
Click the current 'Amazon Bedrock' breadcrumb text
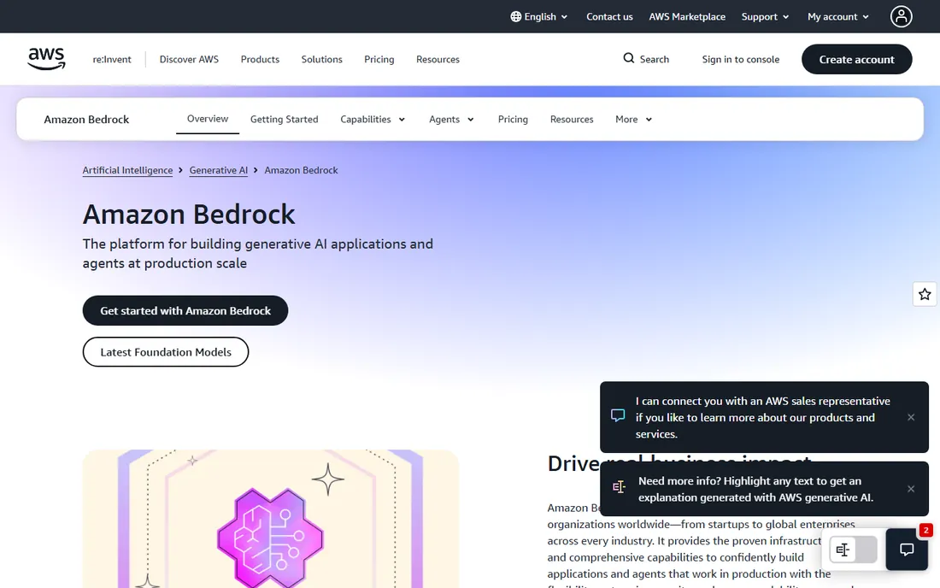pos(301,170)
